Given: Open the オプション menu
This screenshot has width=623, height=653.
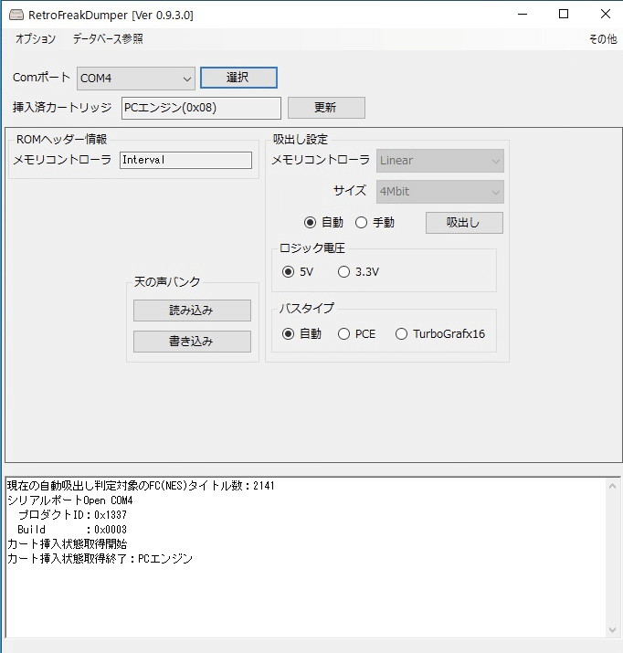Looking at the screenshot, I should [36, 38].
